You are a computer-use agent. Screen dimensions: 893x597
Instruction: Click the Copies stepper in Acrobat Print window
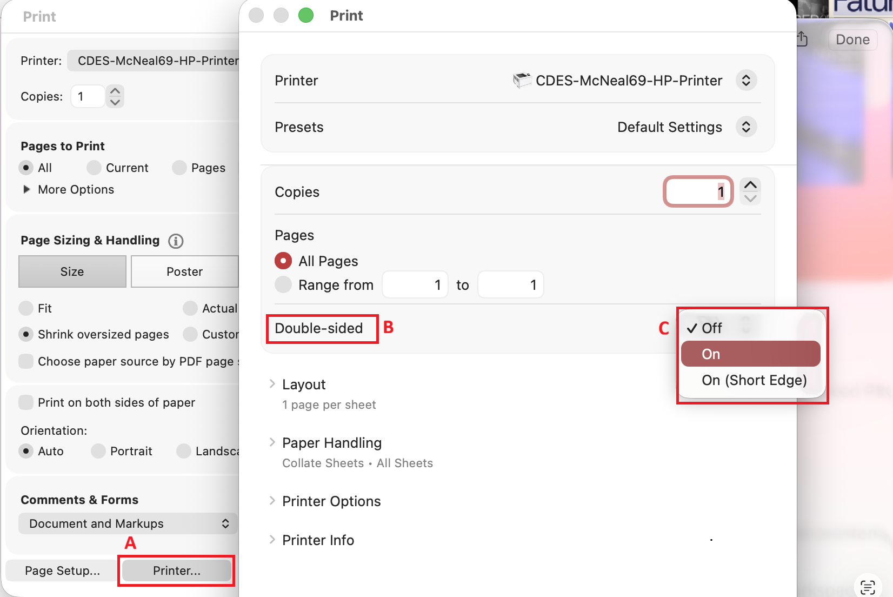115,96
